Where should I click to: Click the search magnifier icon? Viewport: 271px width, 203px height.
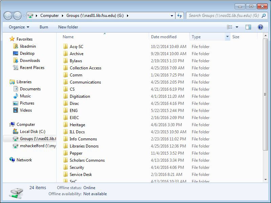coord(264,16)
